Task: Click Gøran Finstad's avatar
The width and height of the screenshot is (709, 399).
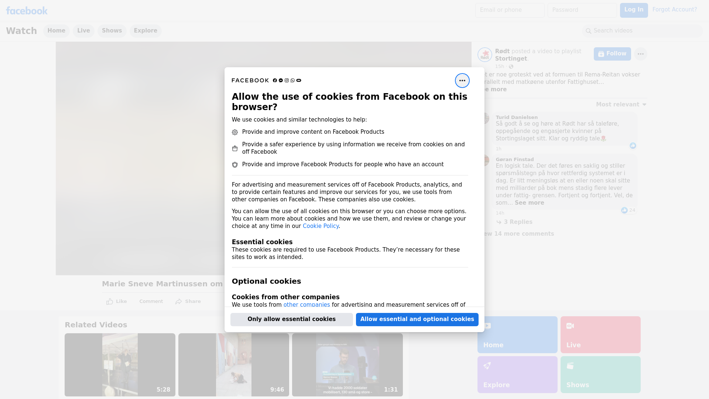Action: click(x=486, y=160)
